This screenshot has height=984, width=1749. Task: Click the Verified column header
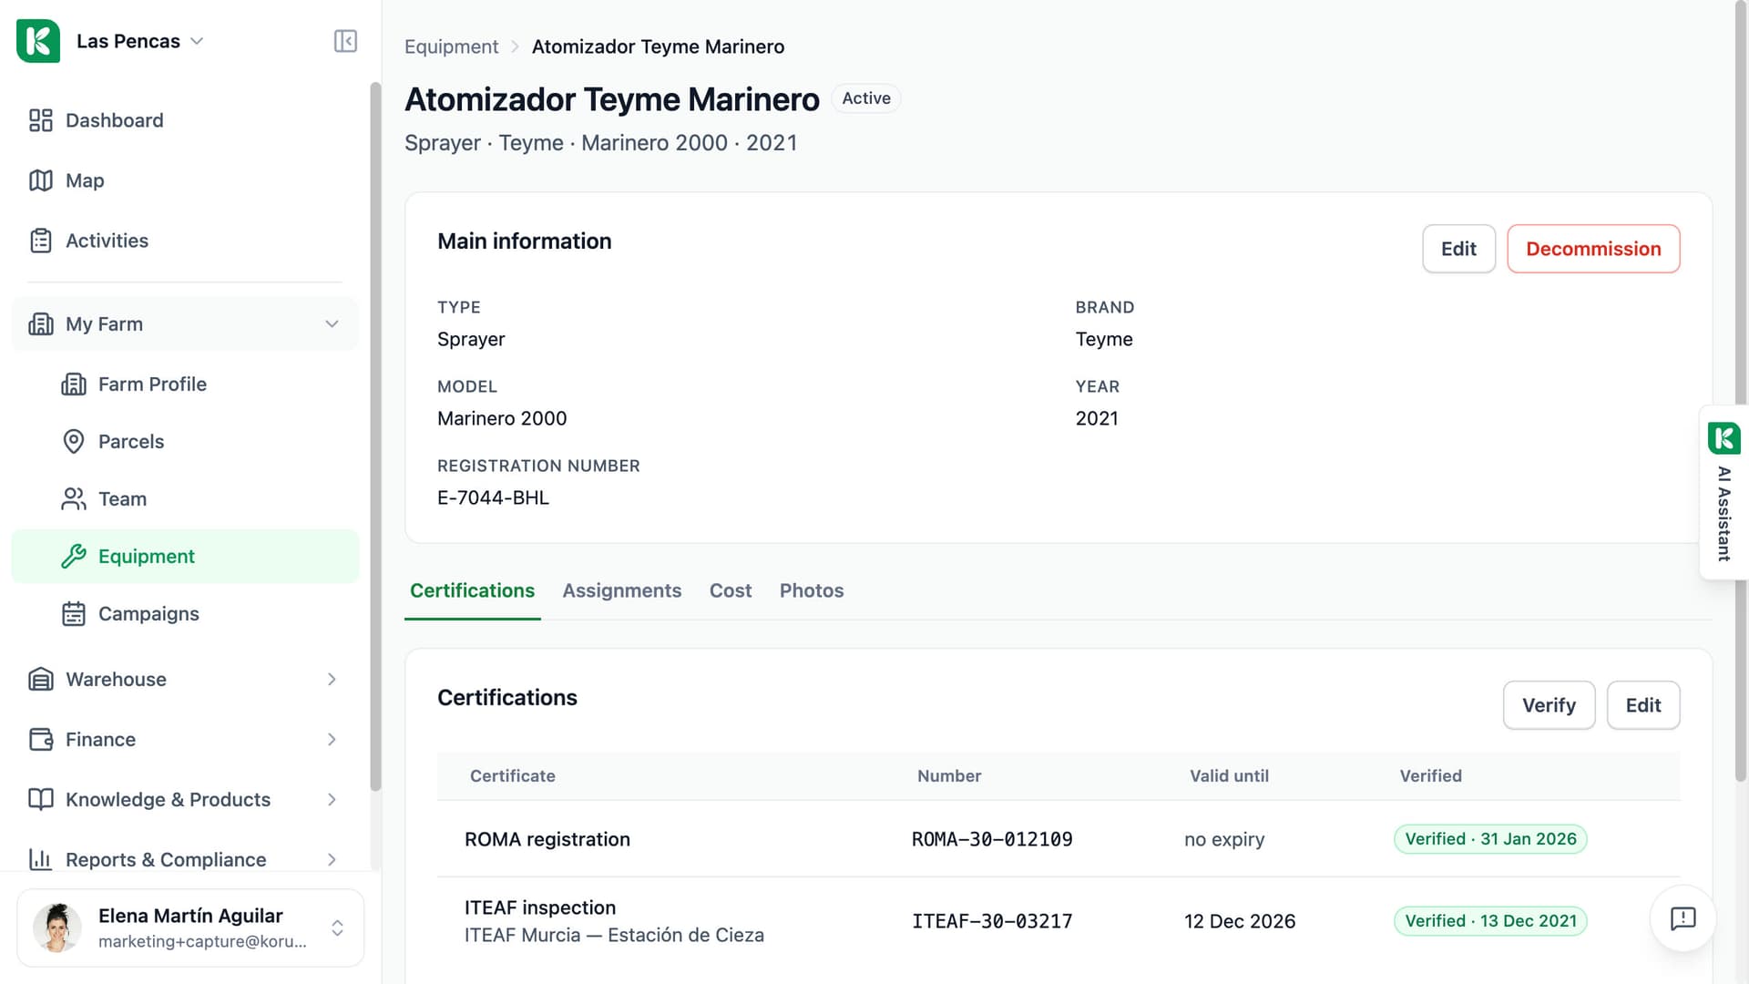click(1430, 776)
